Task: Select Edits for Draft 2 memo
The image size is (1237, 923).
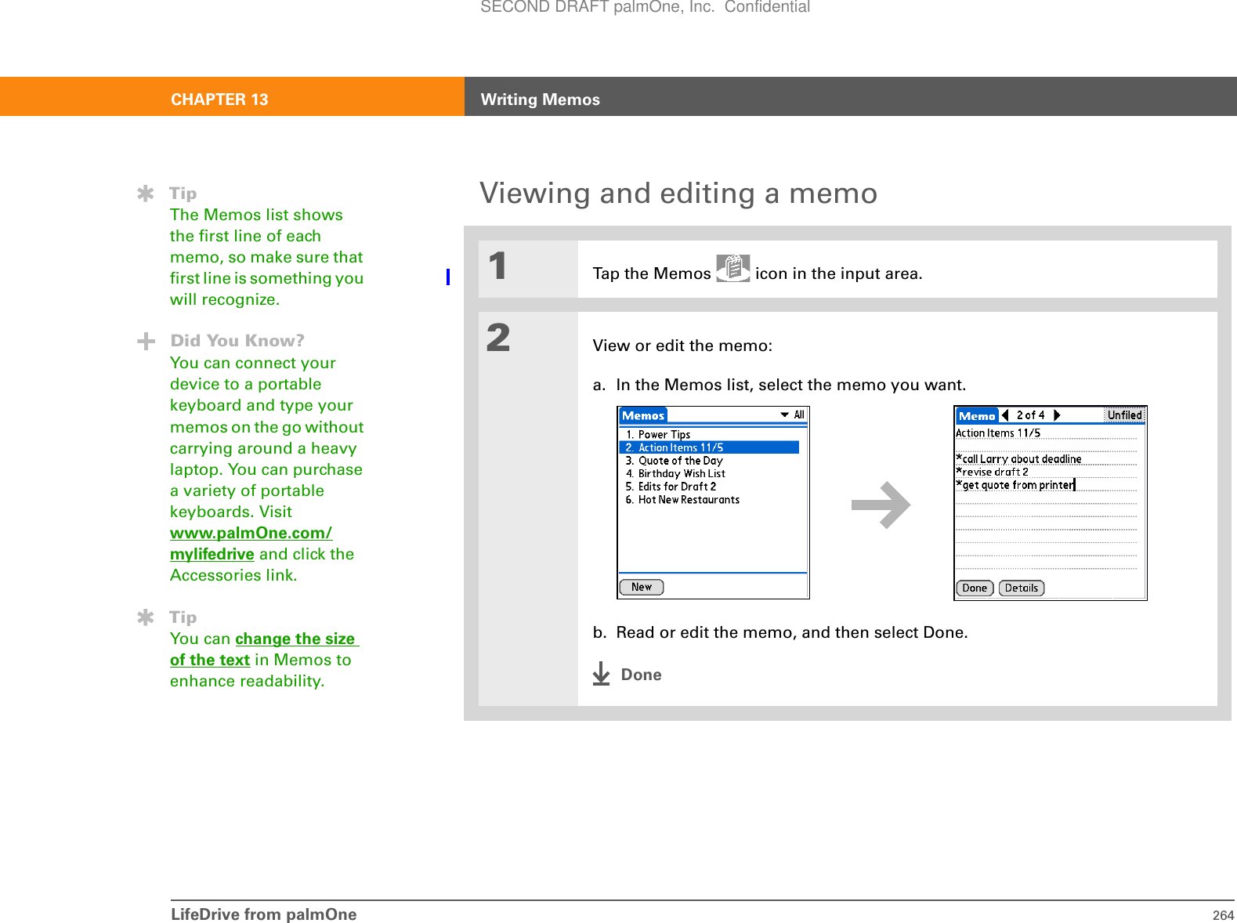Action: (x=671, y=487)
